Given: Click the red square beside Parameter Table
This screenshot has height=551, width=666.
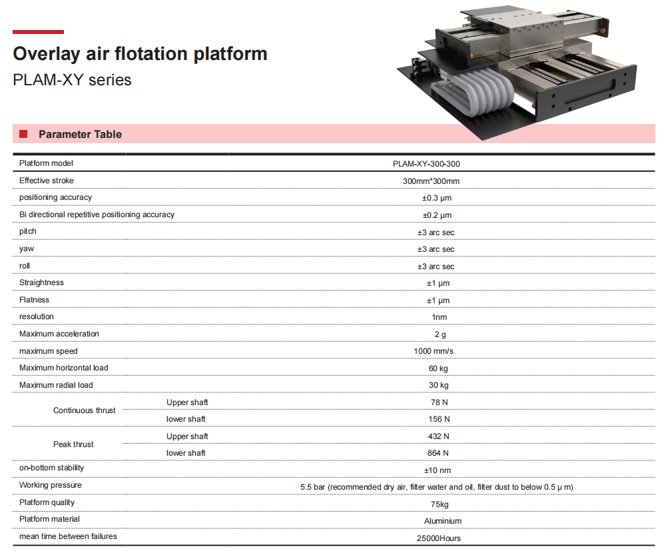Looking at the screenshot, I should point(23,134).
